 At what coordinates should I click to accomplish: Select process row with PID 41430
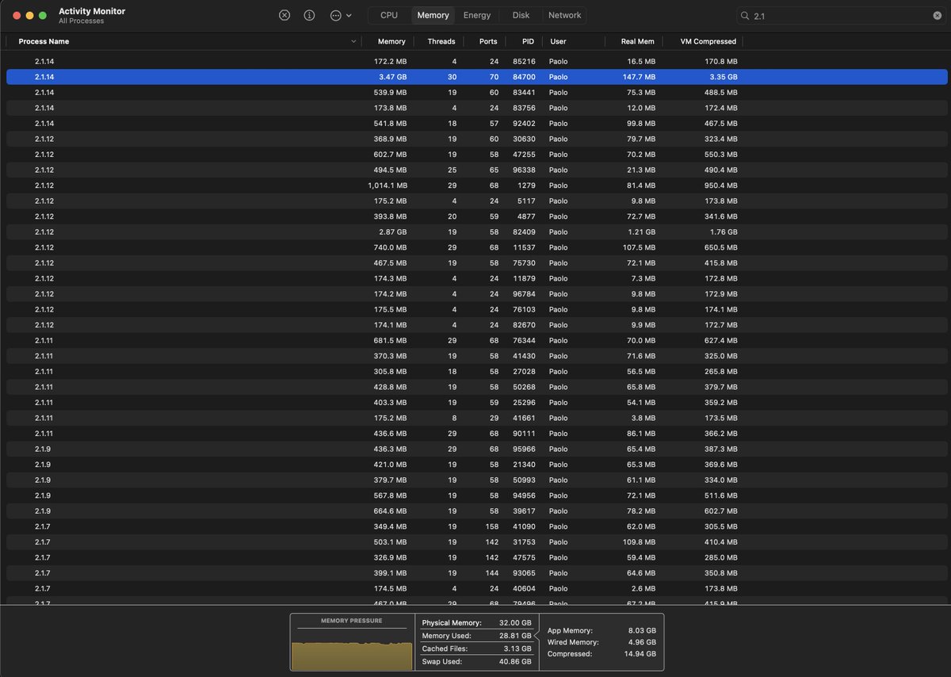[477, 356]
